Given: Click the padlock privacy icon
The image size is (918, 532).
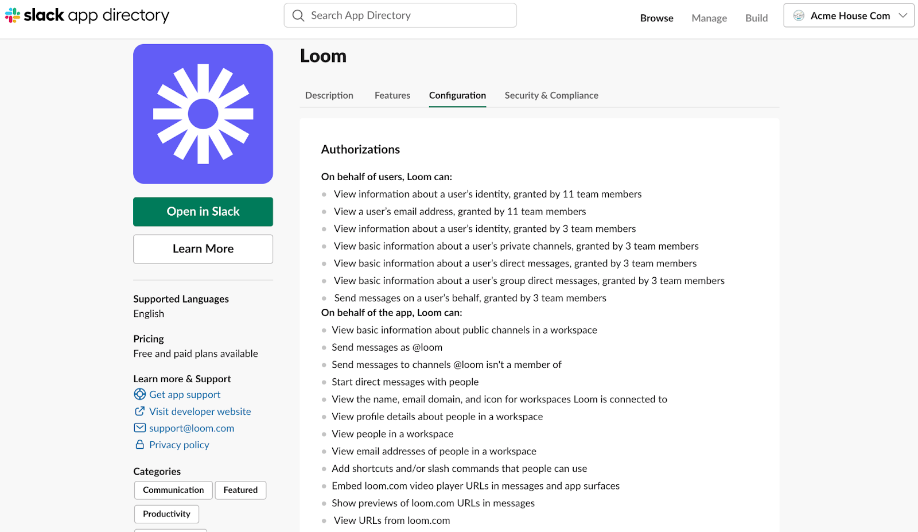Looking at the screenshot, I should pos(139,444).
